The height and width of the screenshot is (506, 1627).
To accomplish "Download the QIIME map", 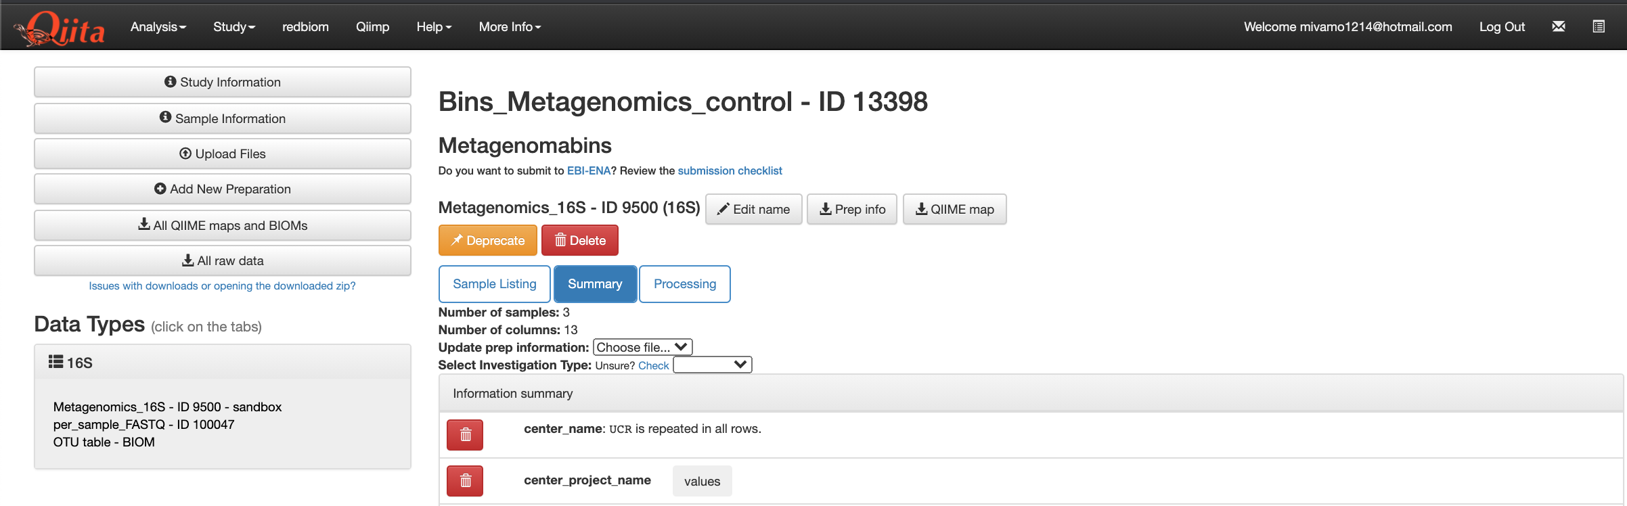I will coord(955,209).
